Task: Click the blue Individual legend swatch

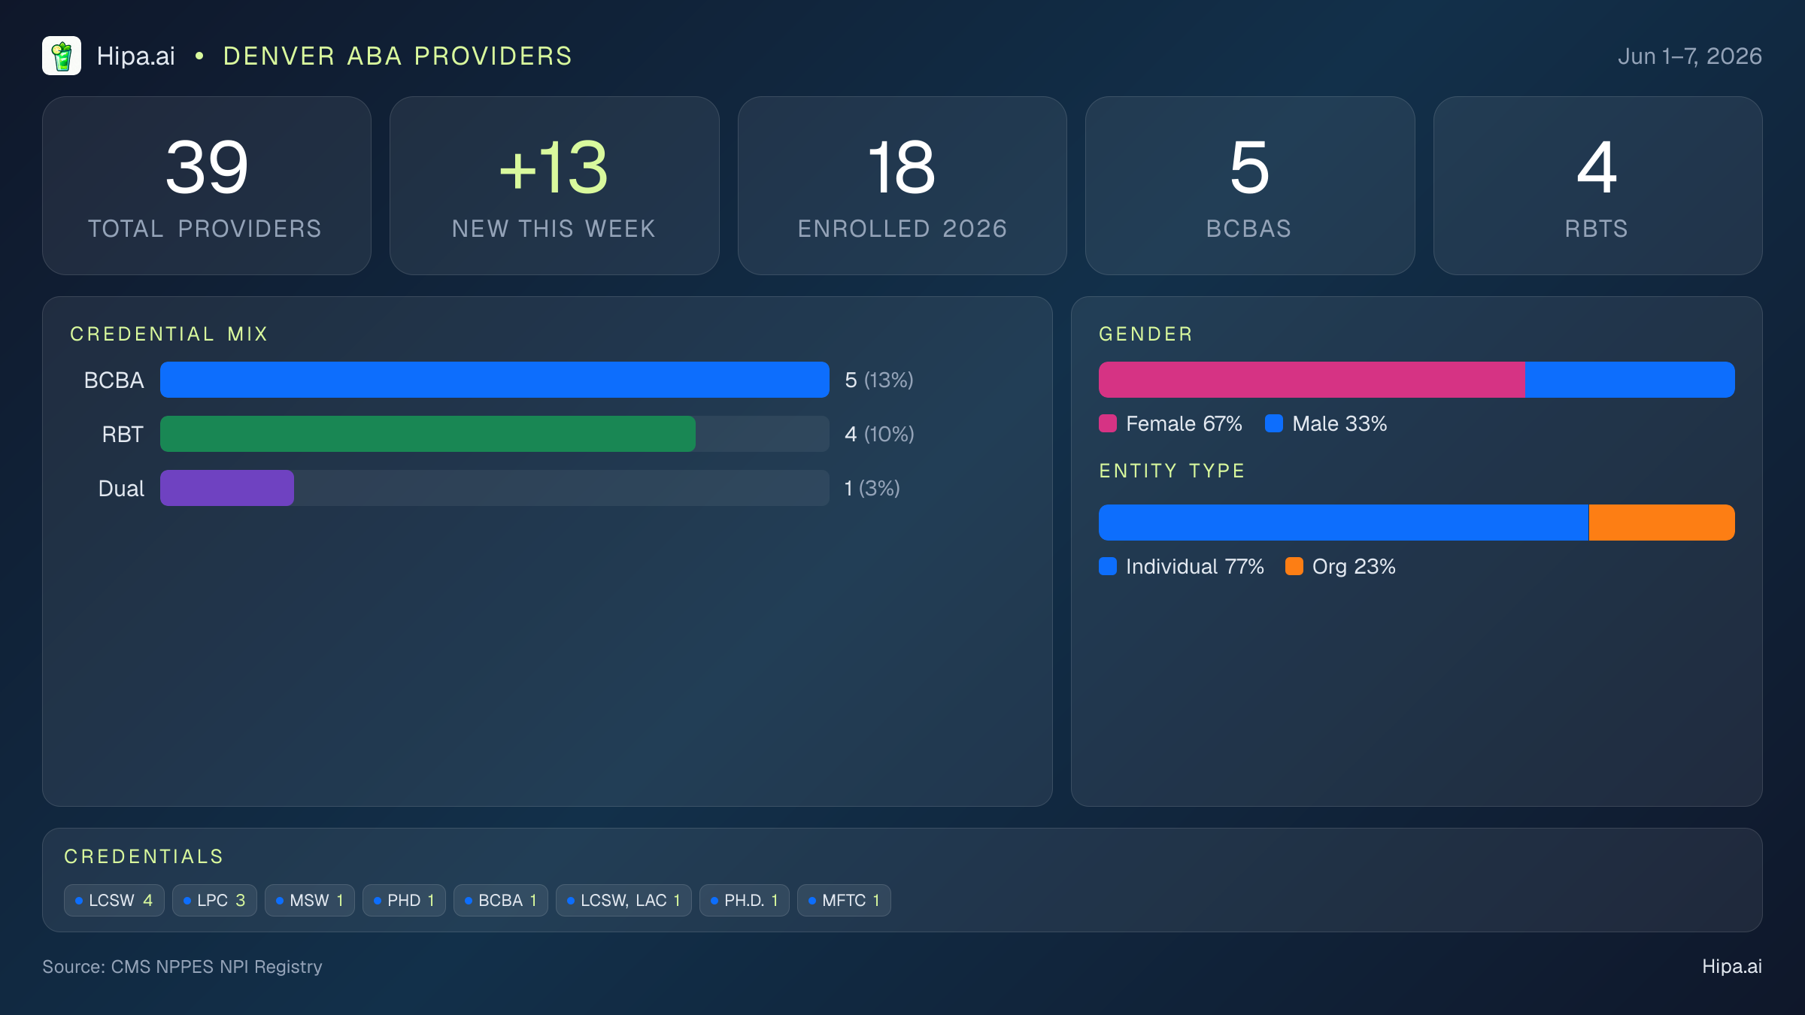Action: (x=1108, y=566)
